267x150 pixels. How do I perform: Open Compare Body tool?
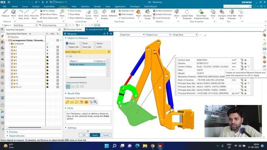(222, 14)
